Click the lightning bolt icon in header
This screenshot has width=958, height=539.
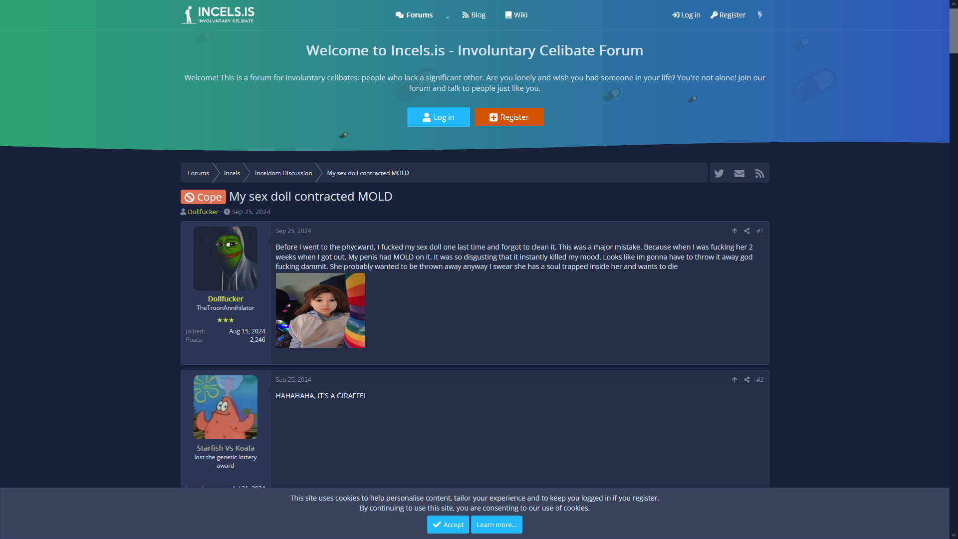coord(760,15)
